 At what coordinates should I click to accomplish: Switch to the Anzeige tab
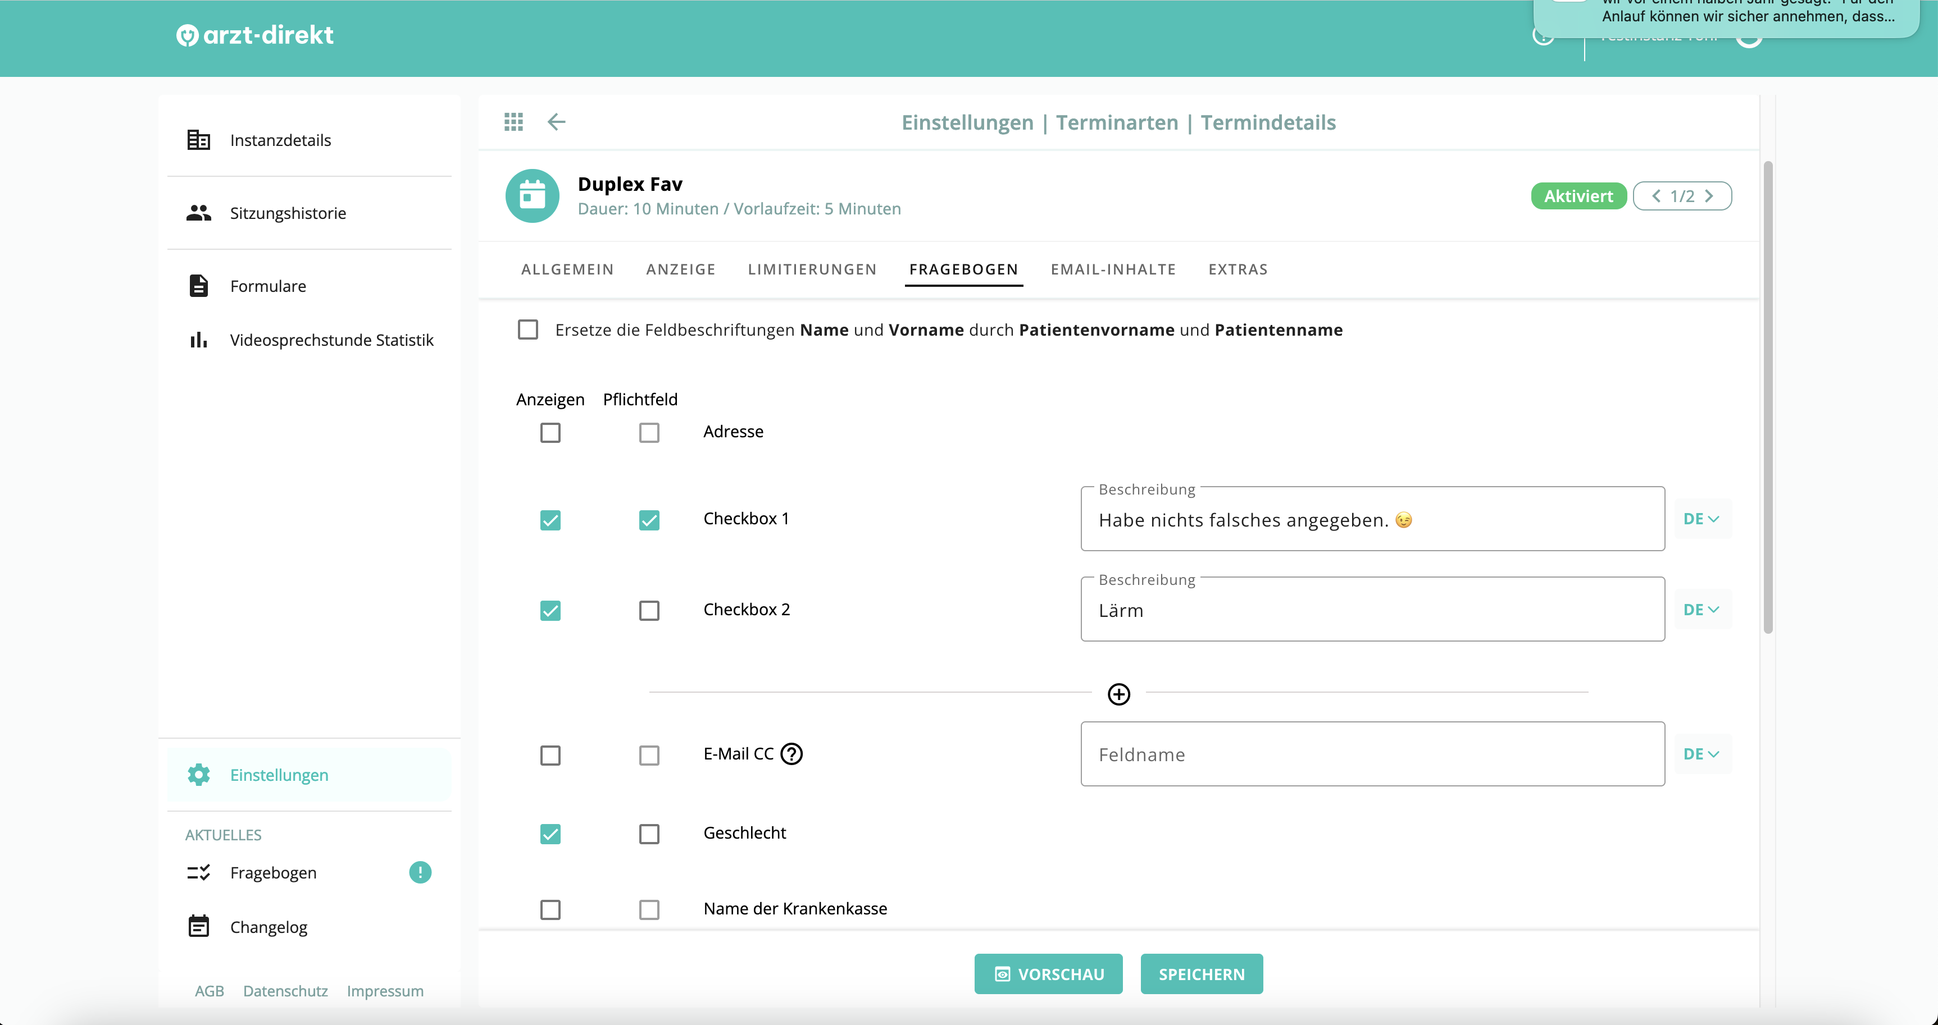(681, 269)
